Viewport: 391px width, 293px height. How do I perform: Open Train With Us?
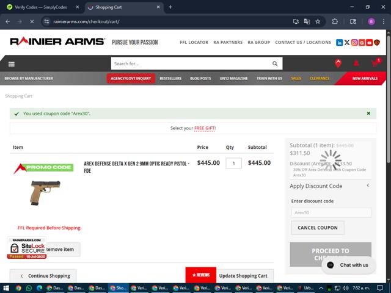(x=269, y=78)
